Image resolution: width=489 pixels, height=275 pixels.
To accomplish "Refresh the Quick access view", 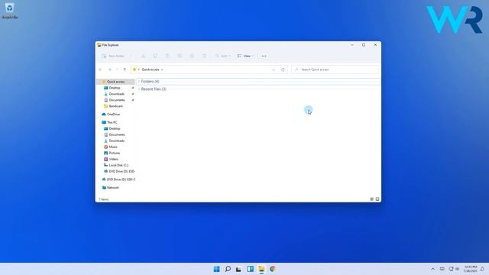I will 283,70.
